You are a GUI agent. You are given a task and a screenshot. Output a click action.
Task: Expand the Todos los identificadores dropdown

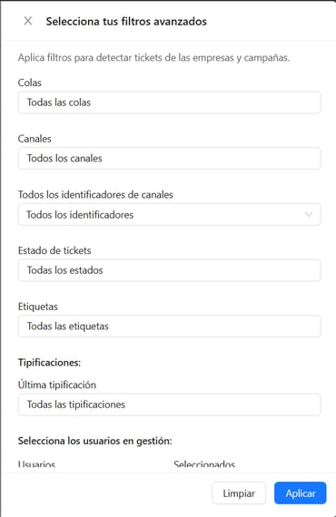click(169, 215)
